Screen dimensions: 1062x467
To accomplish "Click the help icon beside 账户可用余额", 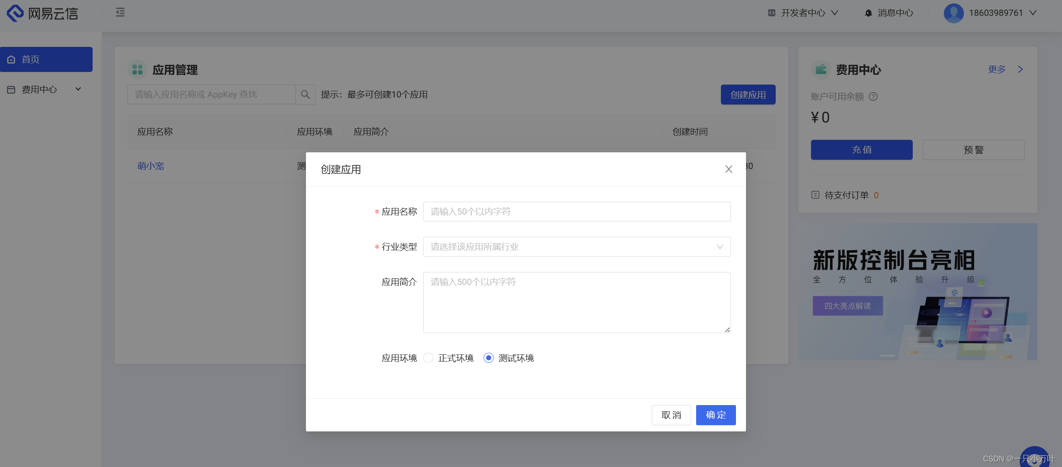I will (x=873, y=97).
